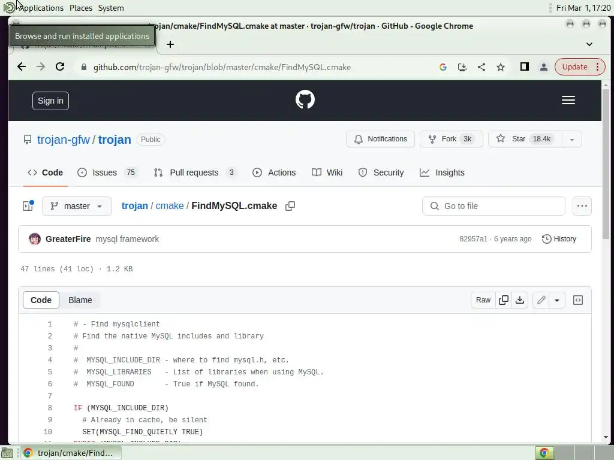
Task: Open the Security tab
Action: pyautogui.click(x=381, y=172)
